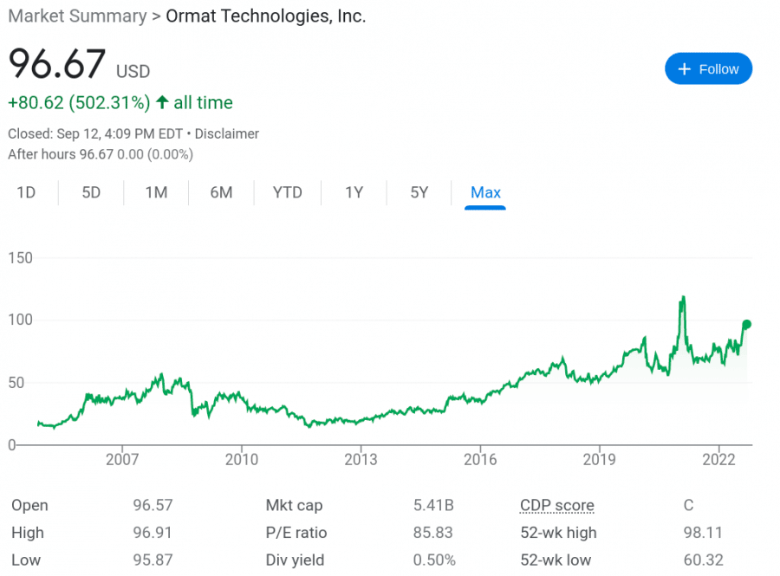Viewport: 780px width, 576px height.
Task: Select the 1M chart view
Action: (156, 192)
